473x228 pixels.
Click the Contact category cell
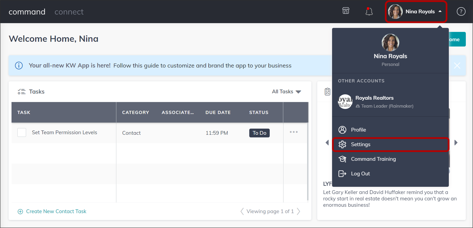point(131,133)
